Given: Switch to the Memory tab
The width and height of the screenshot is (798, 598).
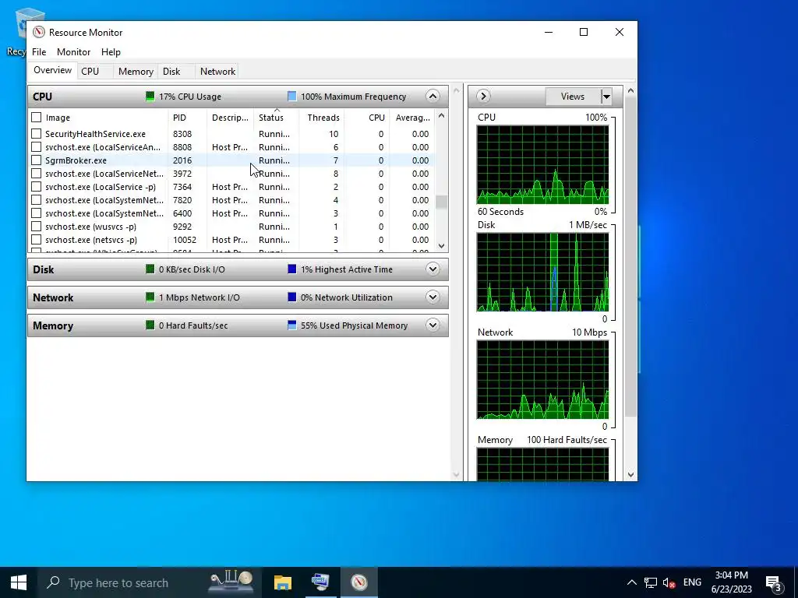Looking at the screenshot, I should coord(136,71).
